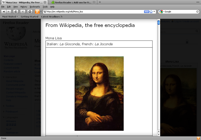Click the Firefox Reader title text
The height and width of the screenshot is (140, 201).
tap(16, 23)
